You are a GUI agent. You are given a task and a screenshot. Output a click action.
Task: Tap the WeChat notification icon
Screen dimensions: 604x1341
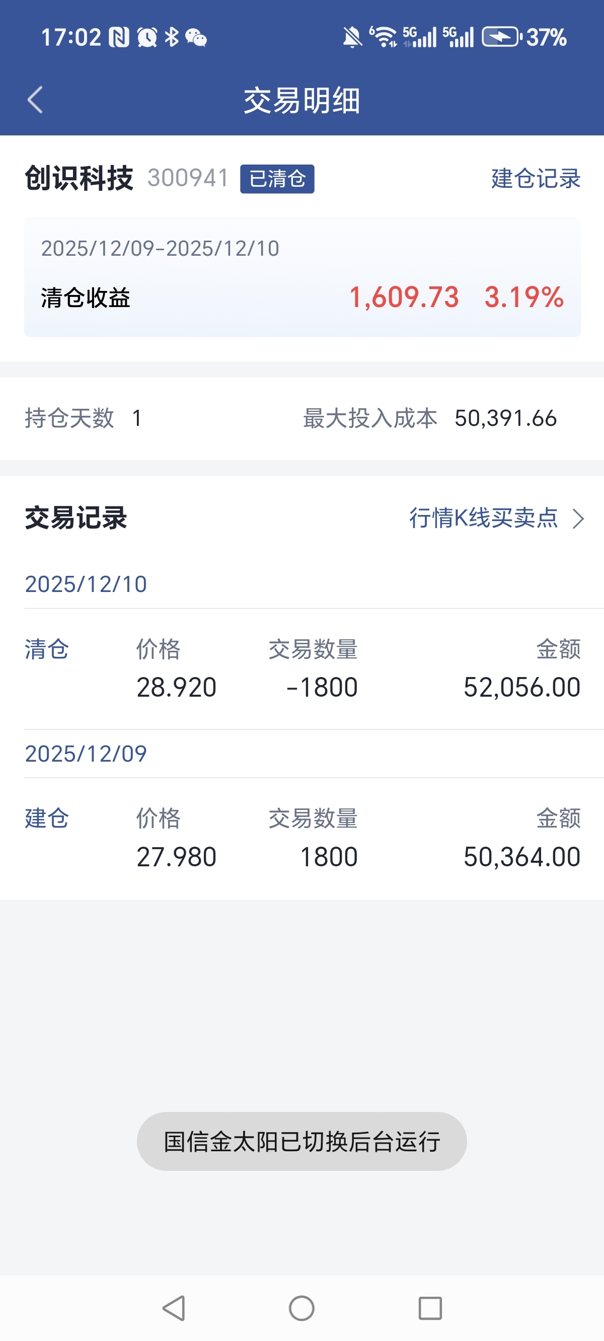coord(196,37)
